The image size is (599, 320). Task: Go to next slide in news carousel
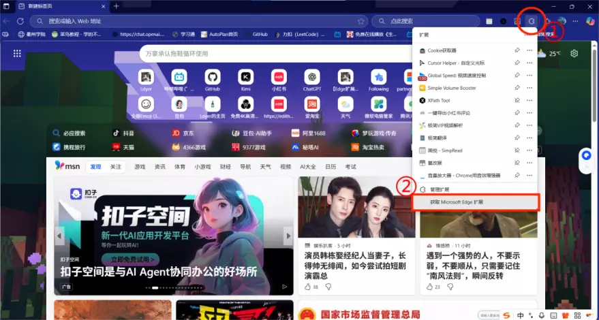287,236
